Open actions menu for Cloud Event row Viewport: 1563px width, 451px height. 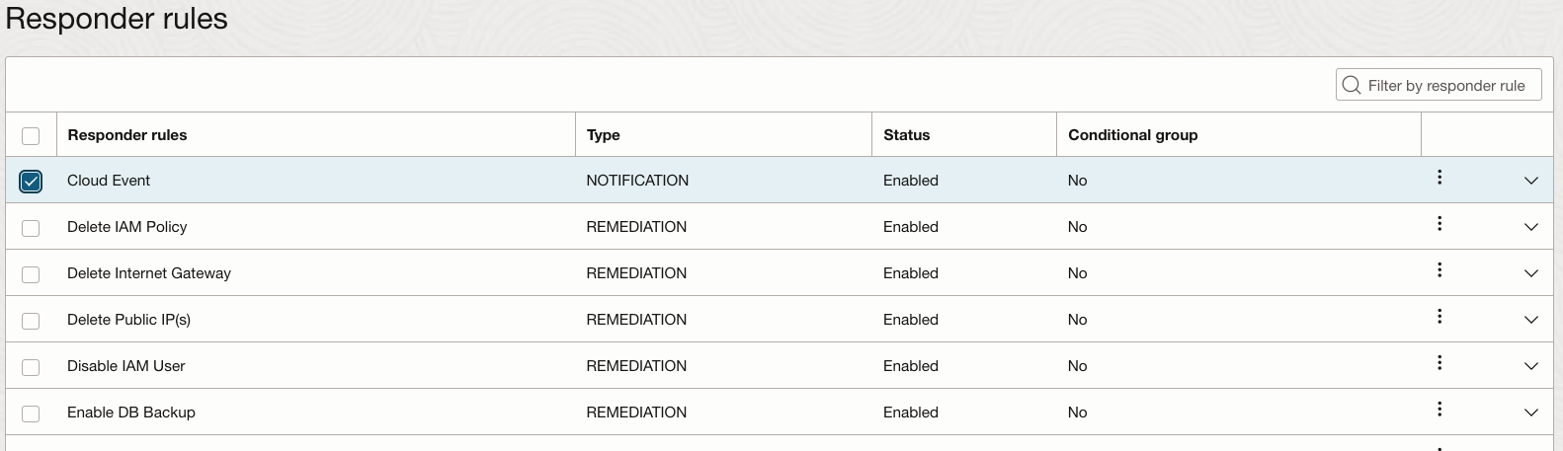(x=1440, y=178)
